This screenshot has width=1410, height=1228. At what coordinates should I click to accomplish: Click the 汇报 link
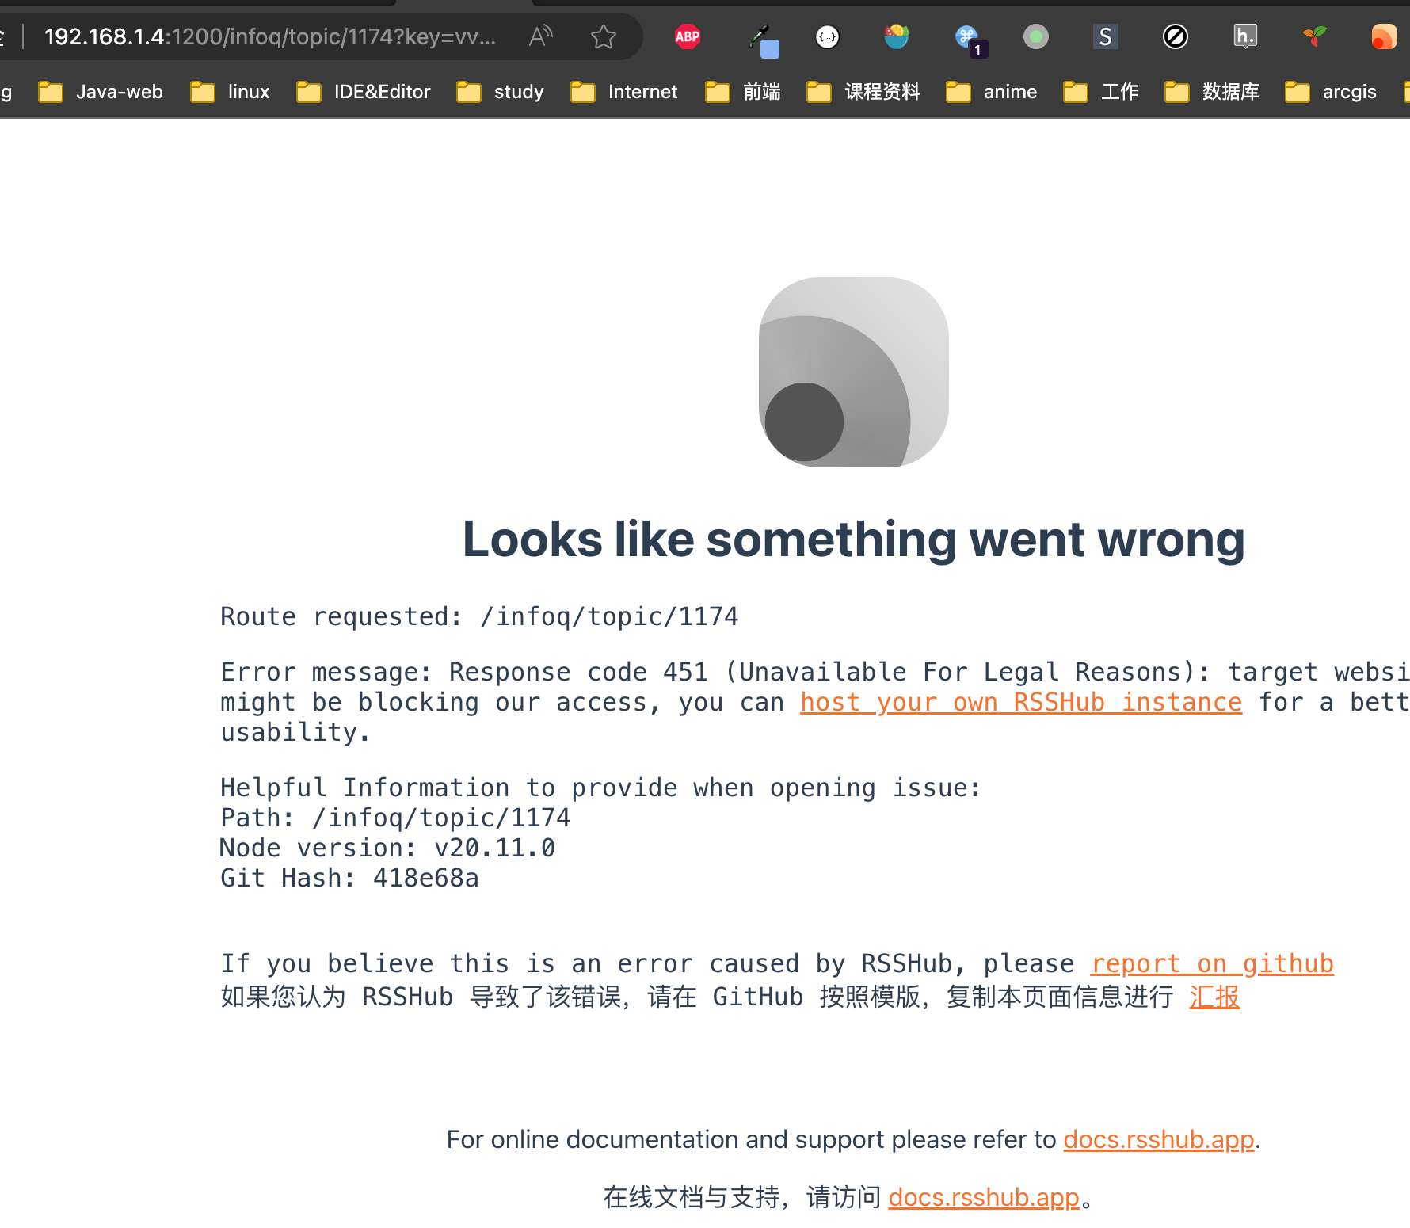pos(1214,997)
